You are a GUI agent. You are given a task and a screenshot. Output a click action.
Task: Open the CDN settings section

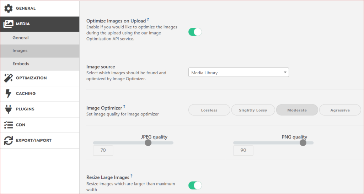click(x=40, y=125)
